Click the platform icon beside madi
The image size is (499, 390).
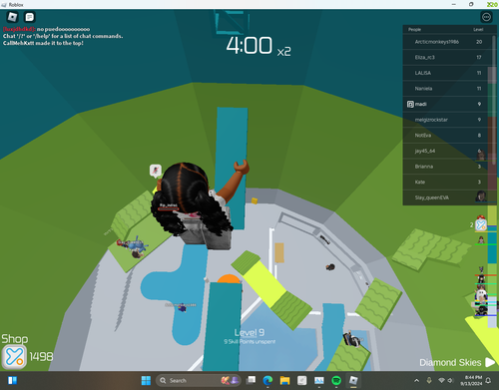point(410,104)
